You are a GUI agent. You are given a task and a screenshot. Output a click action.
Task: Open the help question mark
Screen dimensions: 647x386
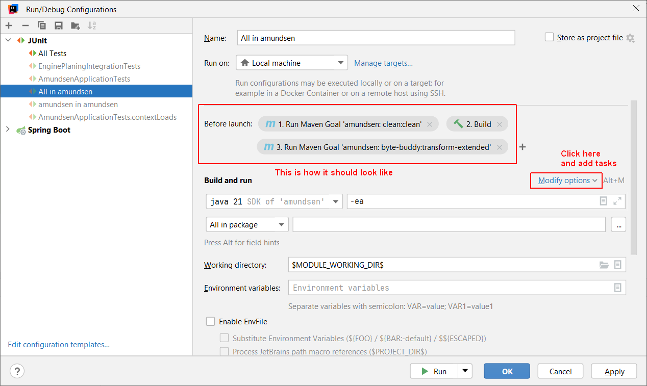17,371
